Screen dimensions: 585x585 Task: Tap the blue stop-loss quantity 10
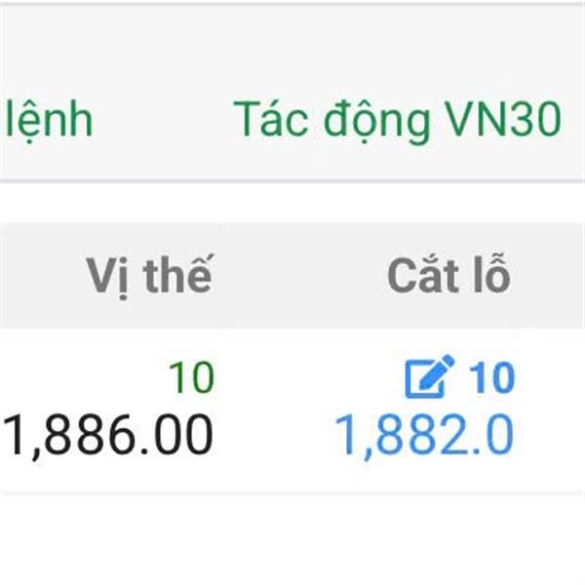tap(491, 377)
